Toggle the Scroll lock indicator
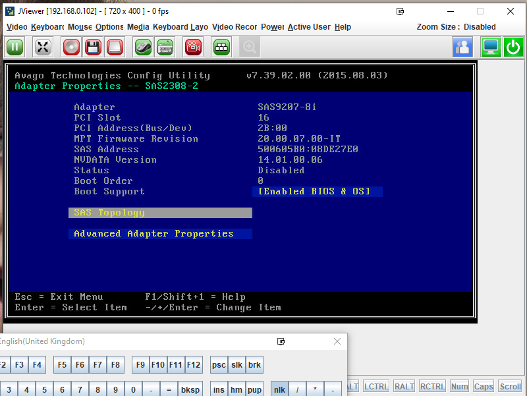This screenshot has height=396, width=527. 510,386
